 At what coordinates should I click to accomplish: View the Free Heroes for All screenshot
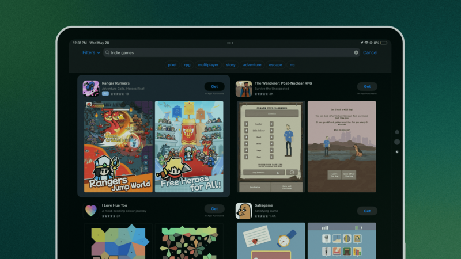point(189,147)
